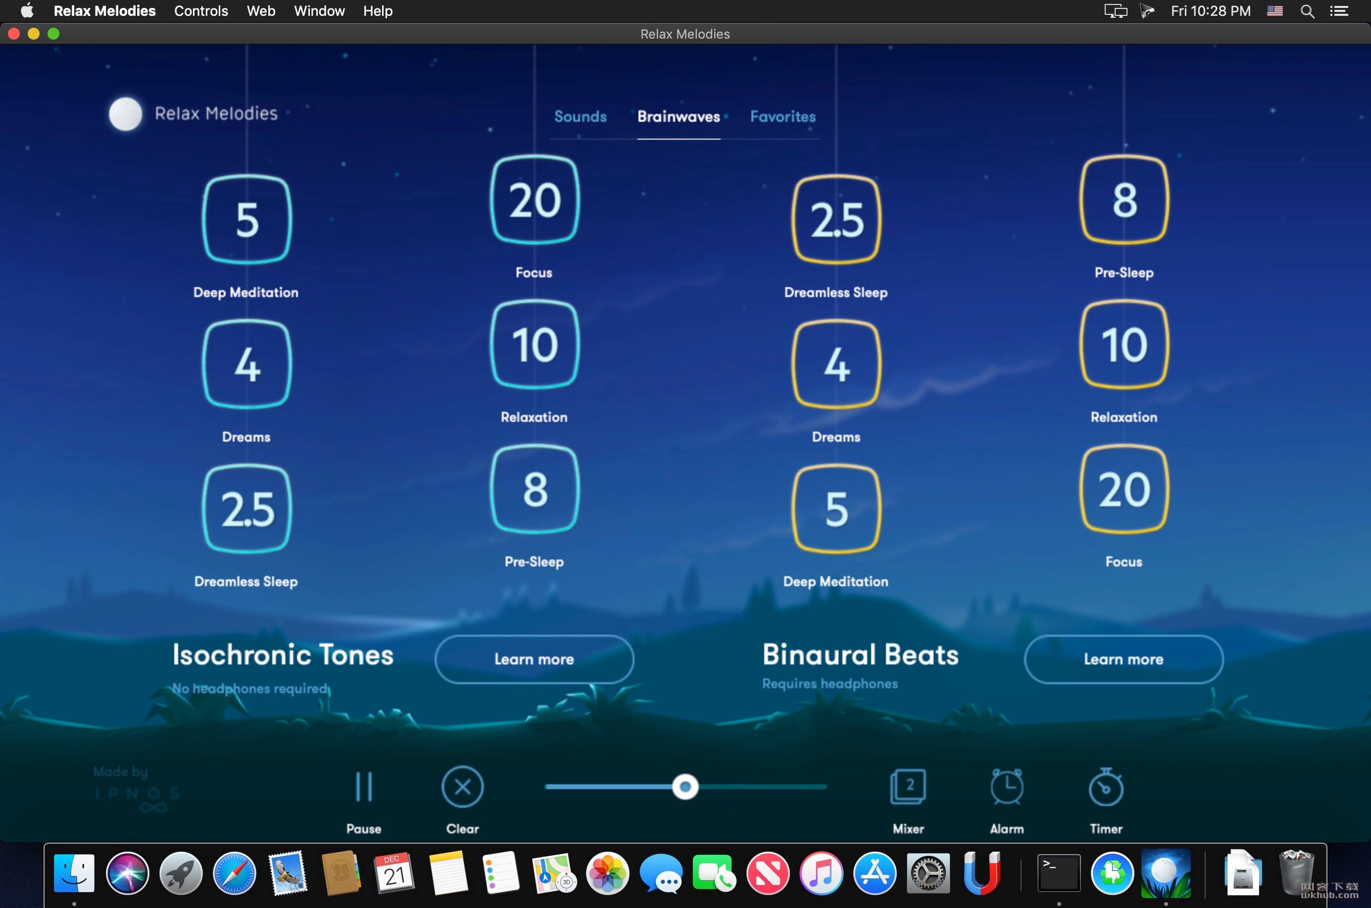1371x908 pixels.
Task: Open Safari from the Dock
Action: pyautogui.click(x=235, y=873)
